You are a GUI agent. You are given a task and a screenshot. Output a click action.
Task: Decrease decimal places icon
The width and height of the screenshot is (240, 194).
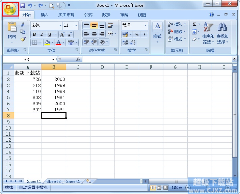pos(132,43)
